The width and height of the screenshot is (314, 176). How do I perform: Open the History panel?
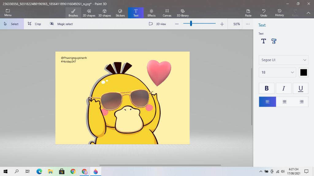click(279, 13)
